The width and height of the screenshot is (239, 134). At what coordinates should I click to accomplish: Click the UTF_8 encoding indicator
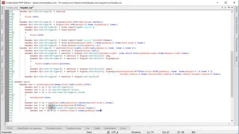pyautogui.click(x=115, y=132)
